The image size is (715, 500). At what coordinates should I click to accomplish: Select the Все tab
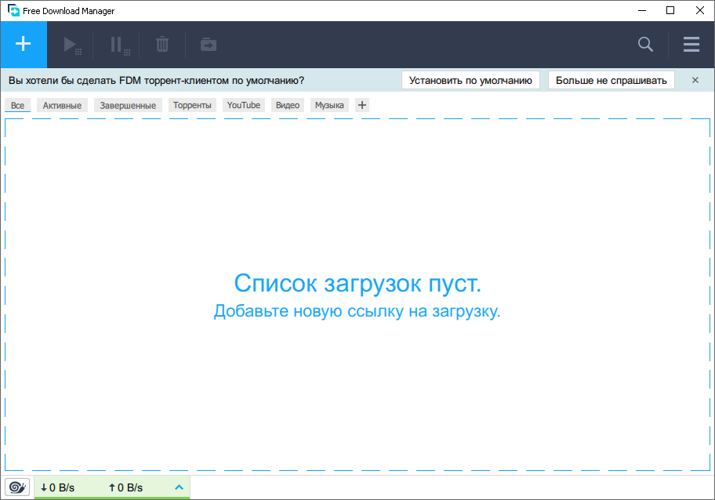click(18, 105)
